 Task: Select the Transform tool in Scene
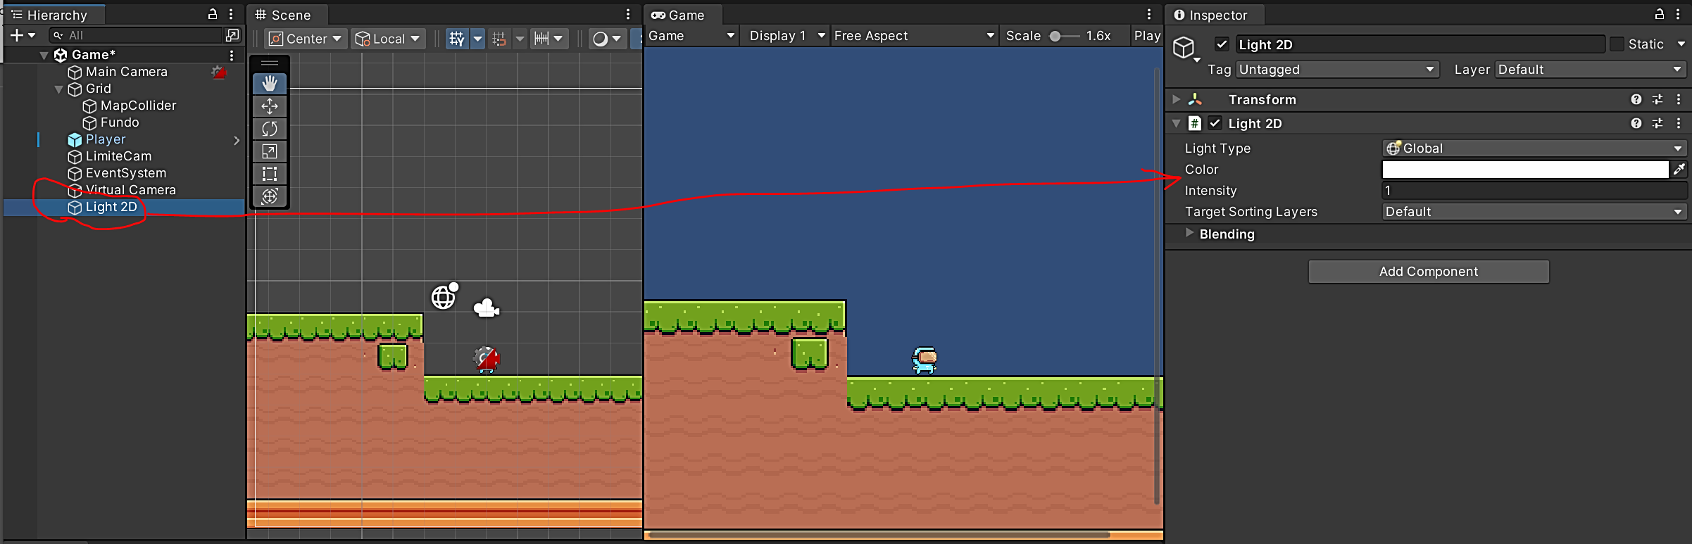pos(270,196)
